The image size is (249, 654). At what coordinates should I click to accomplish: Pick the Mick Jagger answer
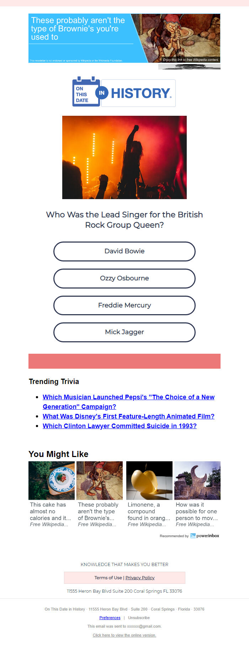pos(124,332)
